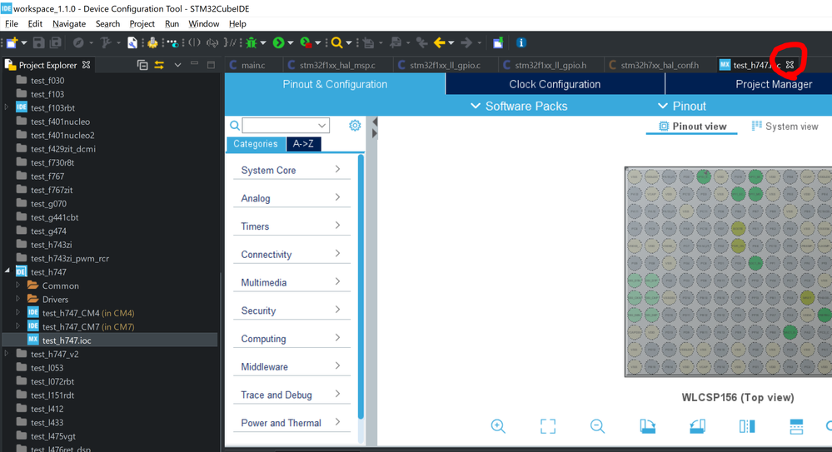
Task: Go forward with the gray arrow
Action: [466, 43]
